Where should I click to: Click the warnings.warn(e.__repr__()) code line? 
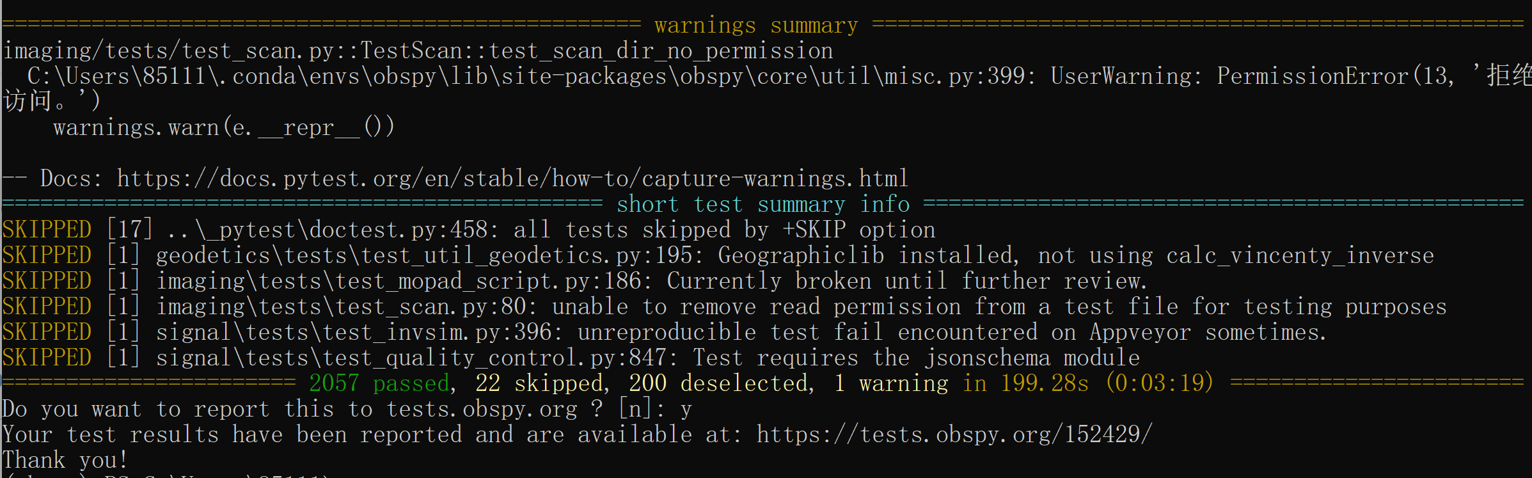click(224, 127)
